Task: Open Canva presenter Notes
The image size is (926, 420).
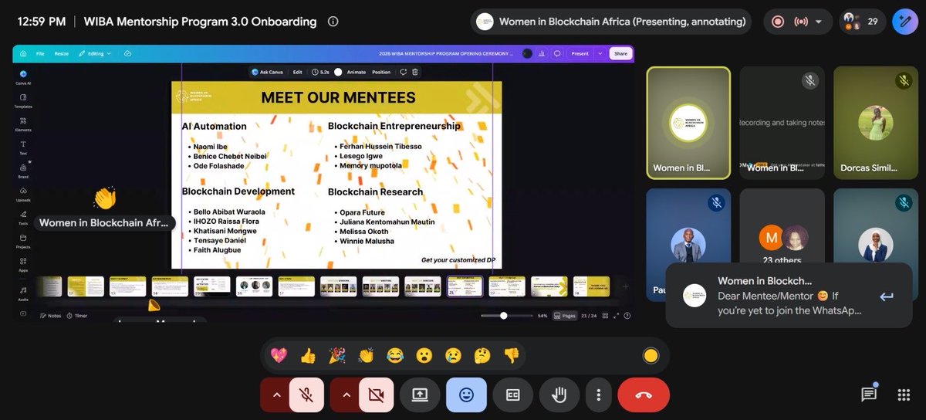Action: (50, 315)
